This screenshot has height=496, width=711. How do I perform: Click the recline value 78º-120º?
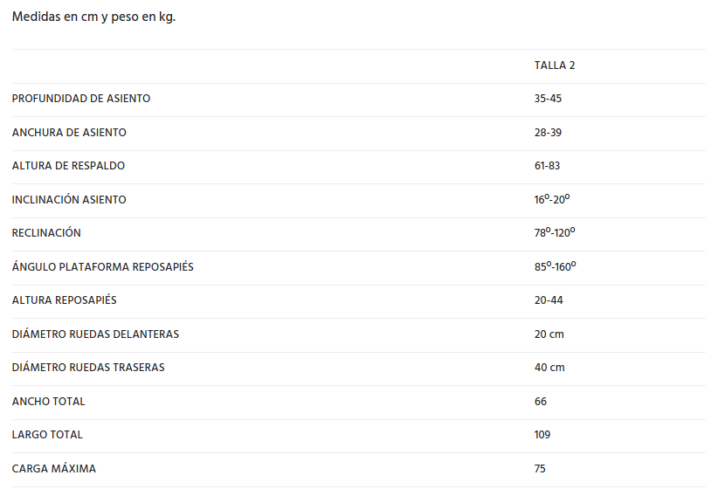[x=555, y=233]
